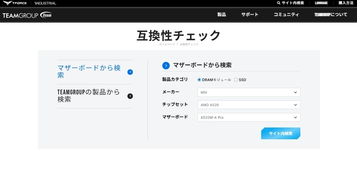
Task: Open 購入方法 link
Action: (x=346, y=3)
